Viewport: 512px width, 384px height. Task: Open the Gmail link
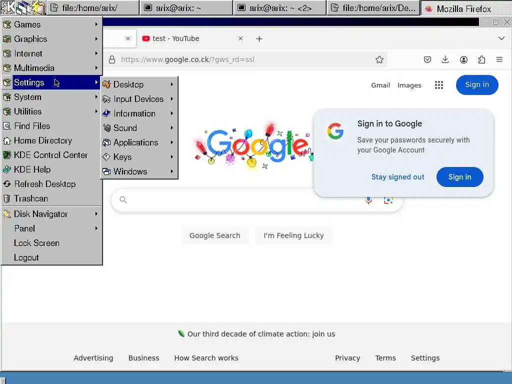[380, 85]
